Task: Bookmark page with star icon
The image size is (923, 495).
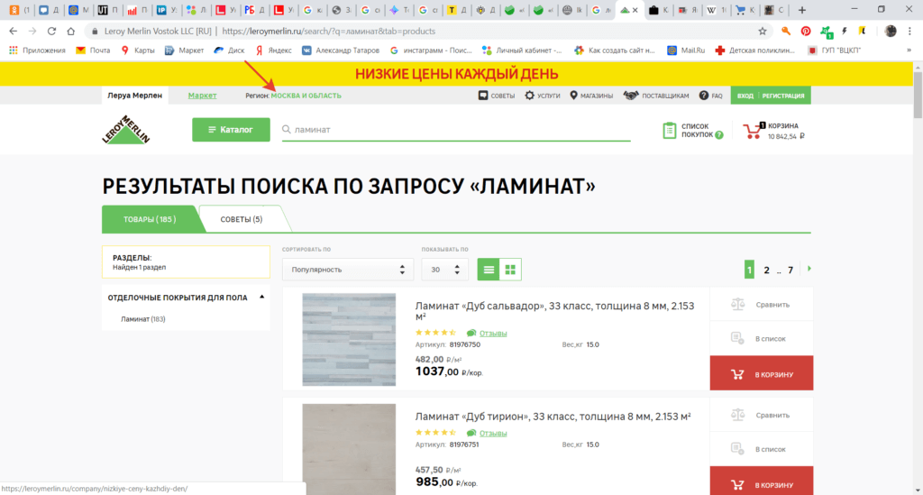Action: click(x=763, y=32)
